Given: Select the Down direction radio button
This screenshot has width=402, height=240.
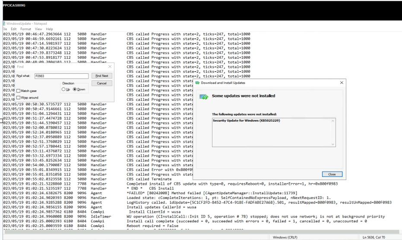Looking at the screenshot, I should point(75,89).
